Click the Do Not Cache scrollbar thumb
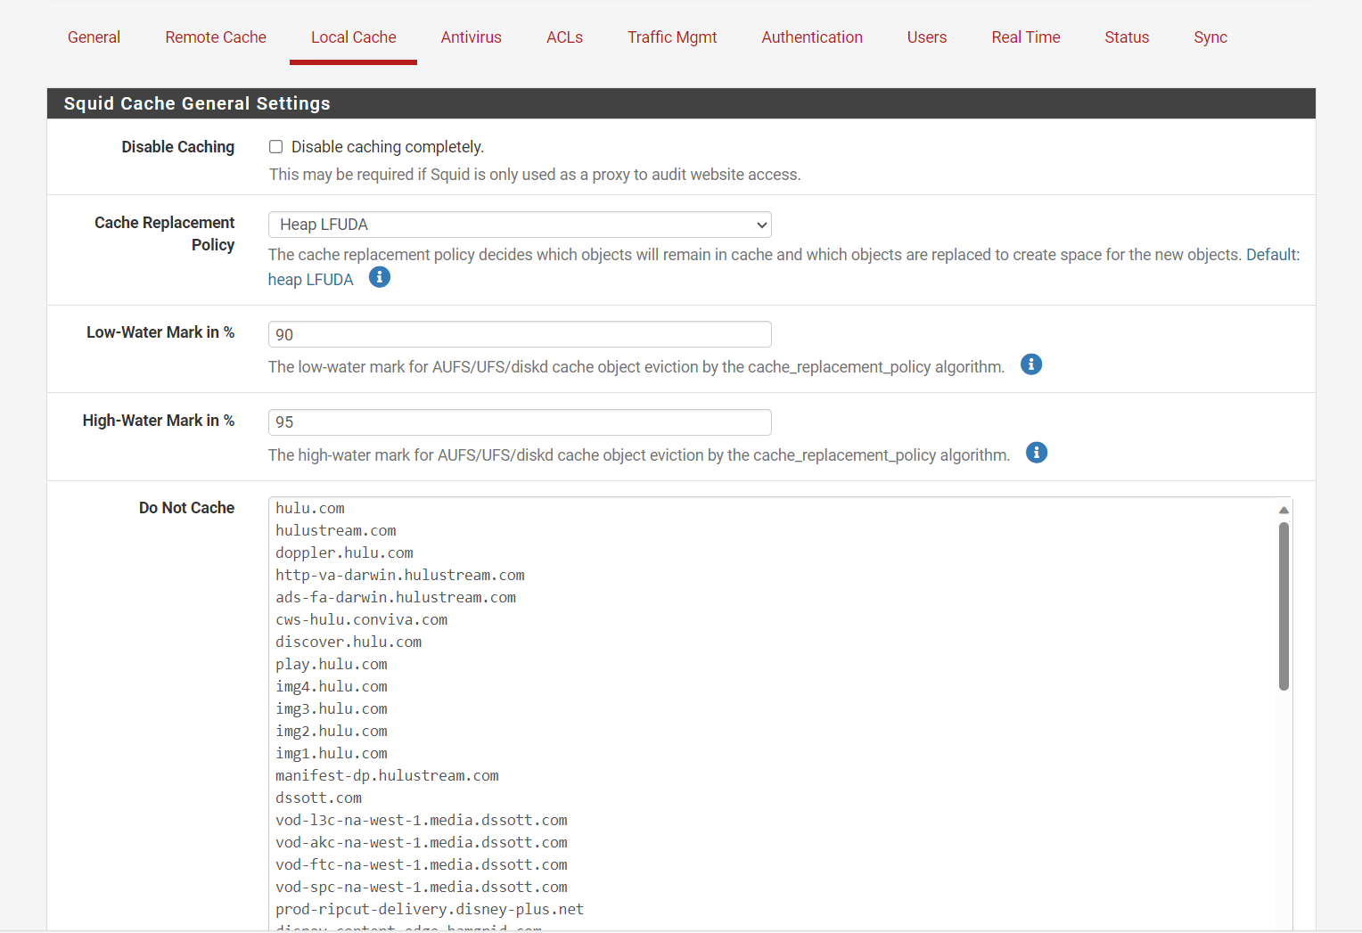 pyautogui.click(x=1284, y=606)
